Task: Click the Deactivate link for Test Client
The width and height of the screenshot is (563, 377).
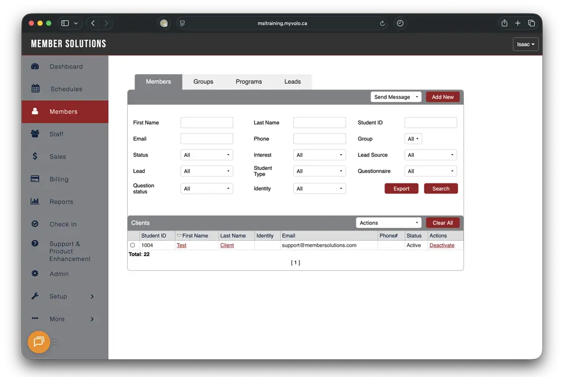Action: [441, 245]
